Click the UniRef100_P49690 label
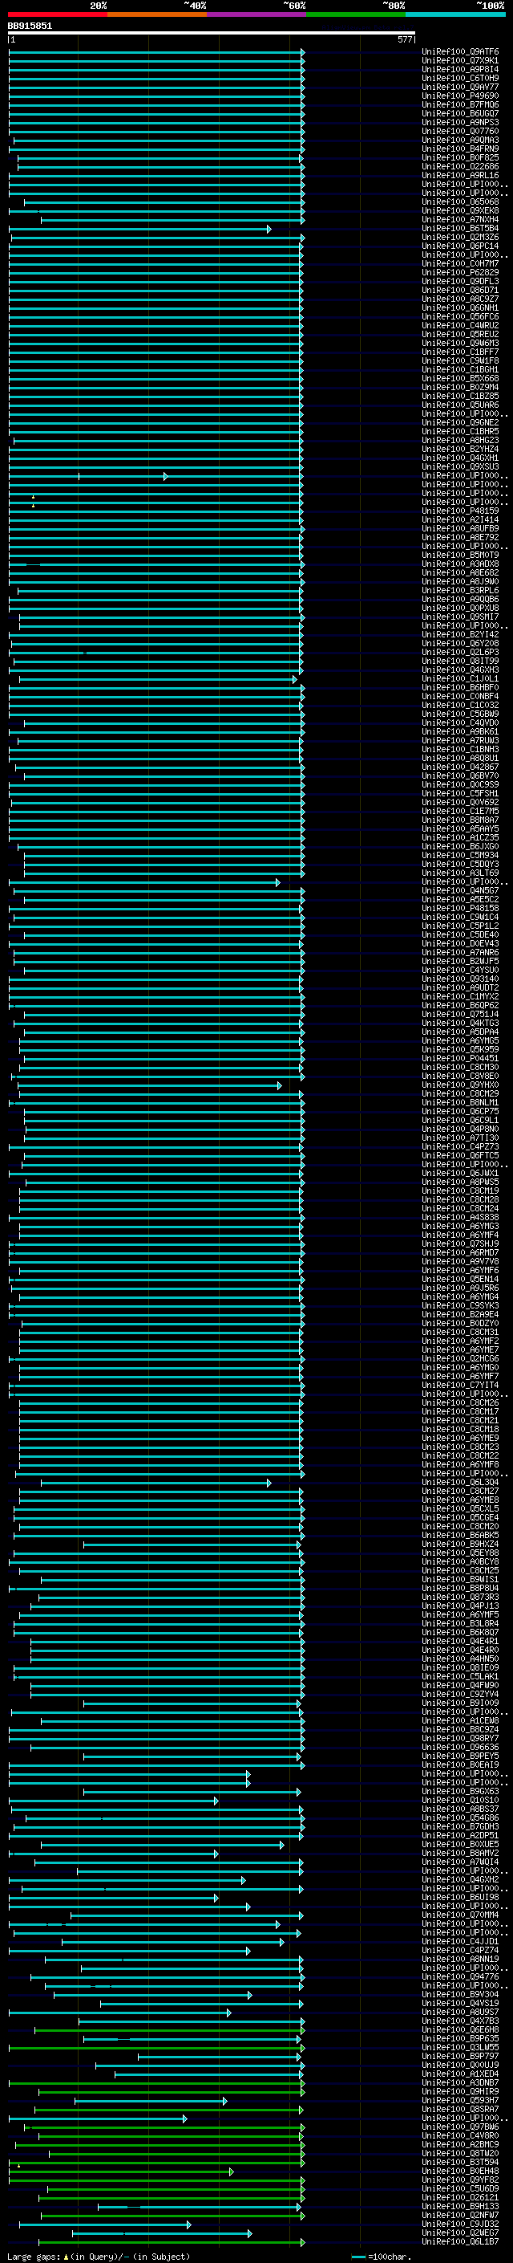513x2263 pixels. click(460, 96)
